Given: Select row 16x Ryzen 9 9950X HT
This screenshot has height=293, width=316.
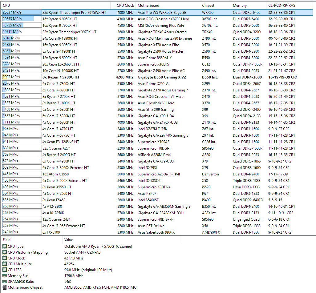Looking at the screenshot, I should pyautogui.click(x=157, y=19).
